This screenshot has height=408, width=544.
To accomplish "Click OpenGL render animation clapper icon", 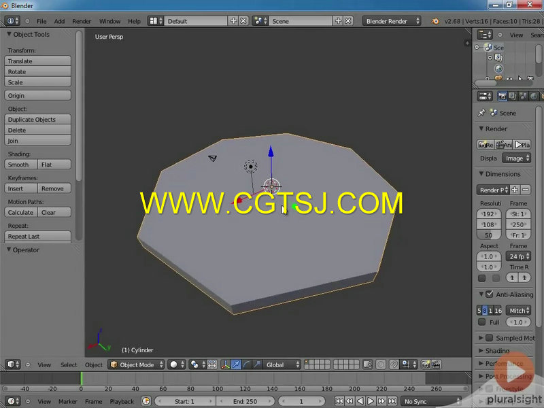I will (436, 364).
